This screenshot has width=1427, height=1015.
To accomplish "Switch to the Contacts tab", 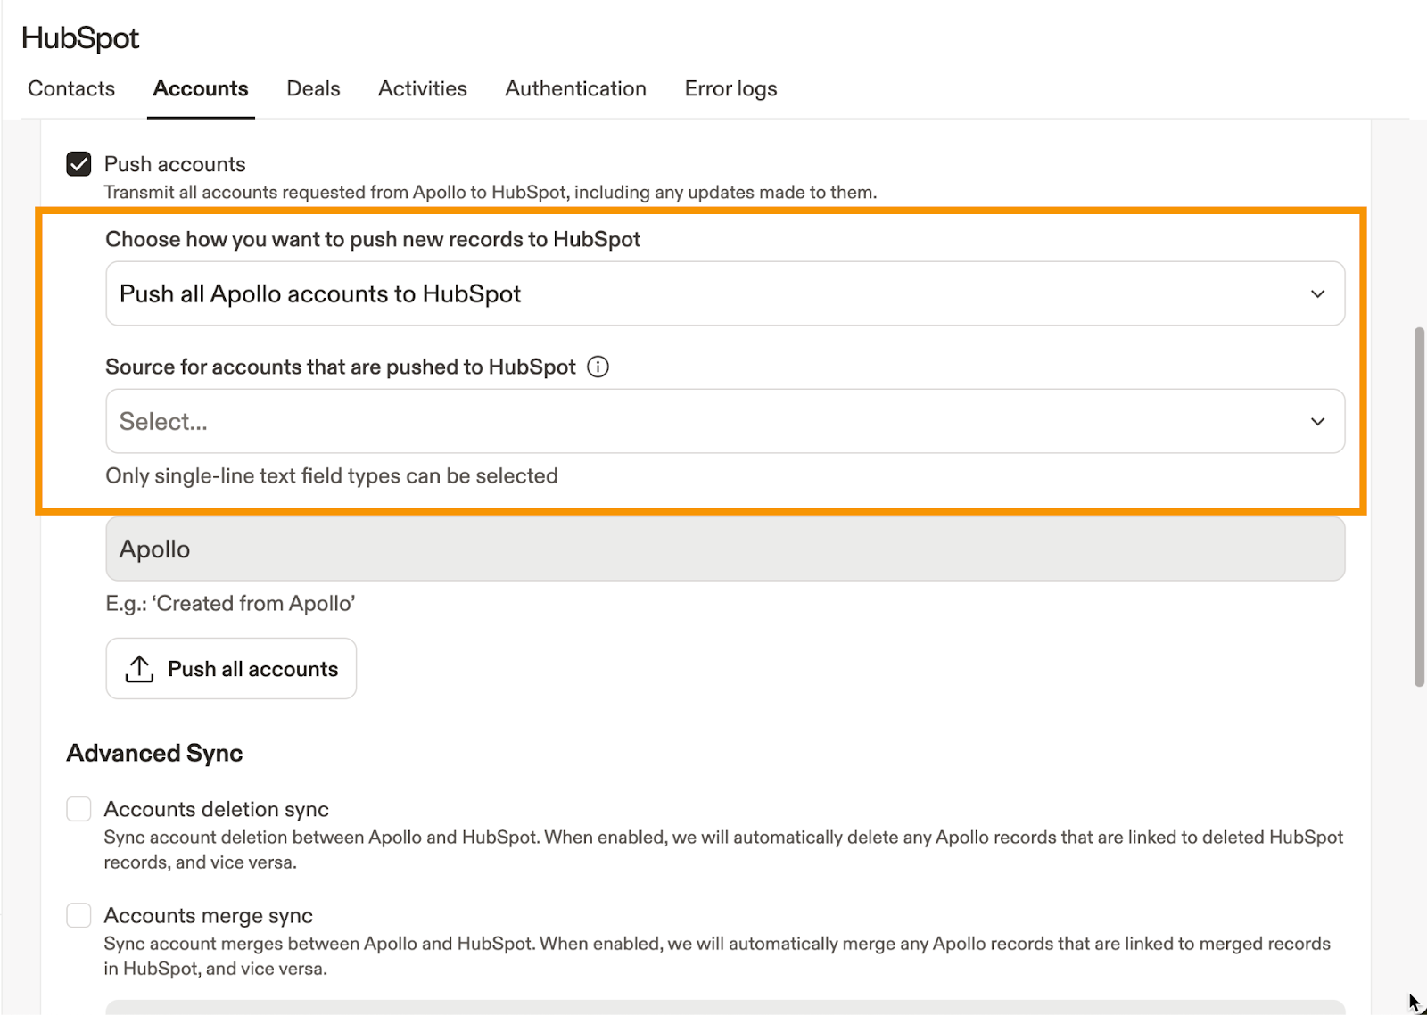I will [71, 88].
